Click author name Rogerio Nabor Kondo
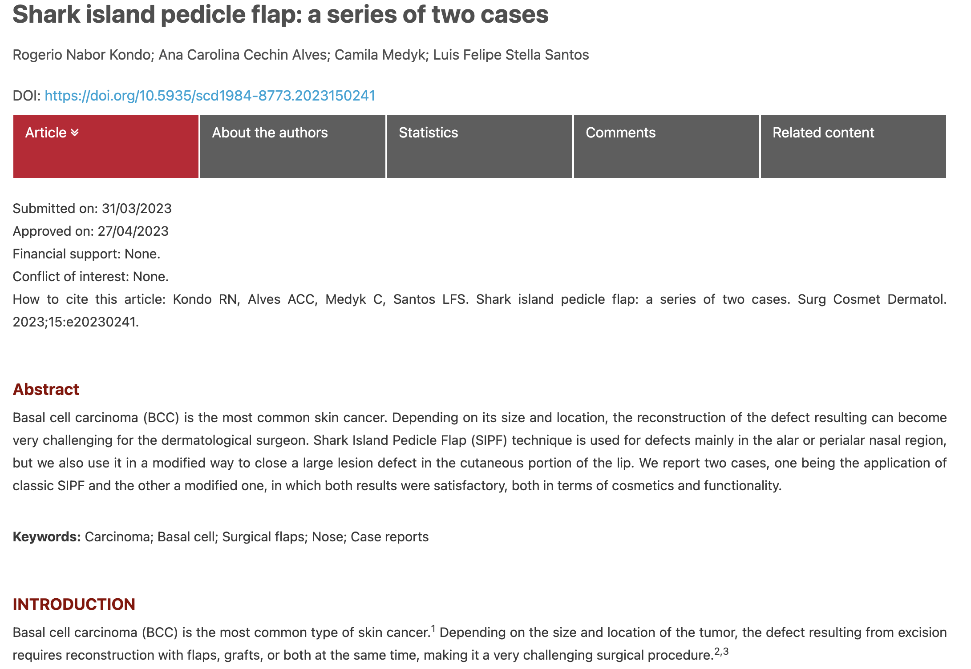Image resolution: width=971 pixels, height=669 pixels. (81, 55)
